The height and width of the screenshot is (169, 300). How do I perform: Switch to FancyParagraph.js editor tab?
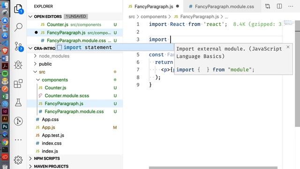(x=154, y=7)
